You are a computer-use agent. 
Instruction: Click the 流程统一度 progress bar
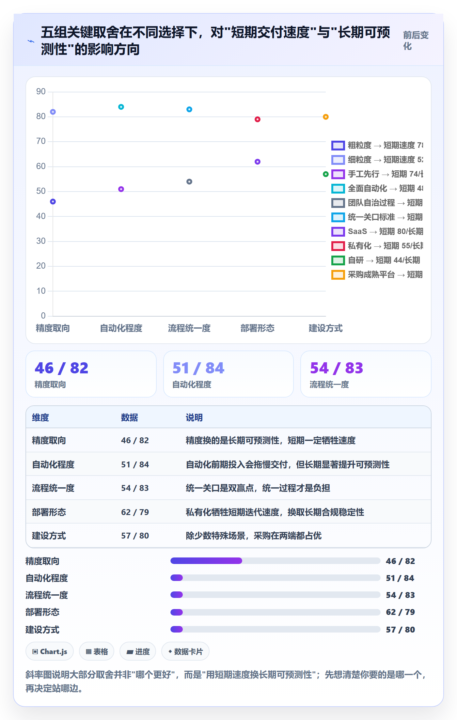point(276,595)
